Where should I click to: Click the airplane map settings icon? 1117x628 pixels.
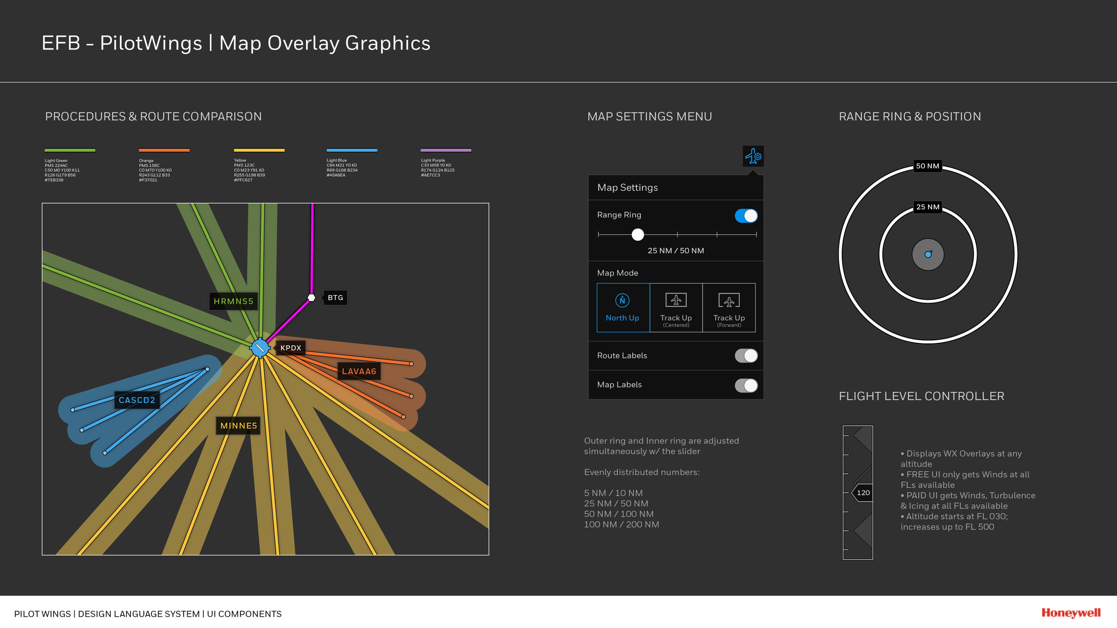coord(753,156)
